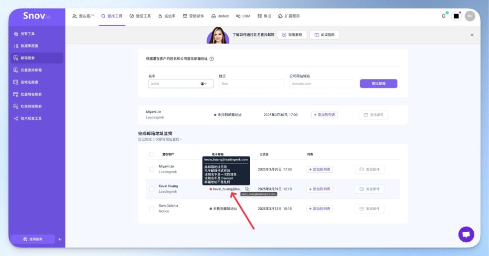Click the Sam Catania name
Viewport: 489px width, 256px height.
click(x=168, y=206)
